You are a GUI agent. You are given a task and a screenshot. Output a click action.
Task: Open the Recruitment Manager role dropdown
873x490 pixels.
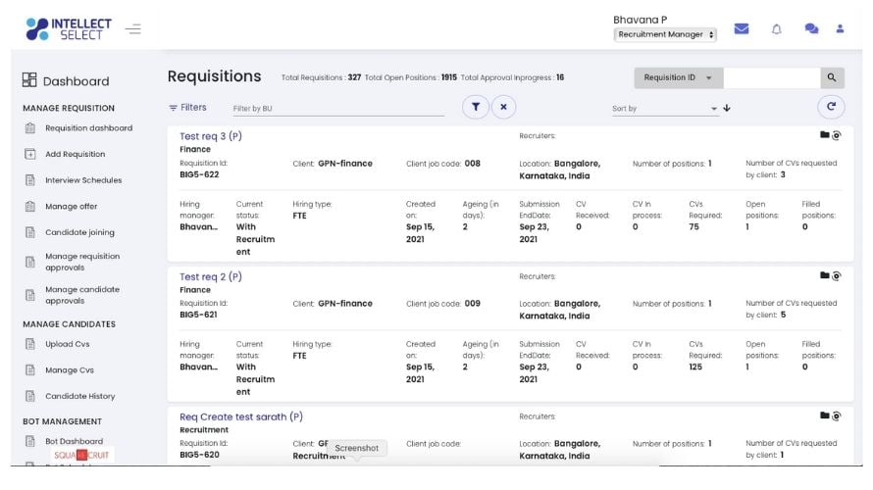(665, 34)
